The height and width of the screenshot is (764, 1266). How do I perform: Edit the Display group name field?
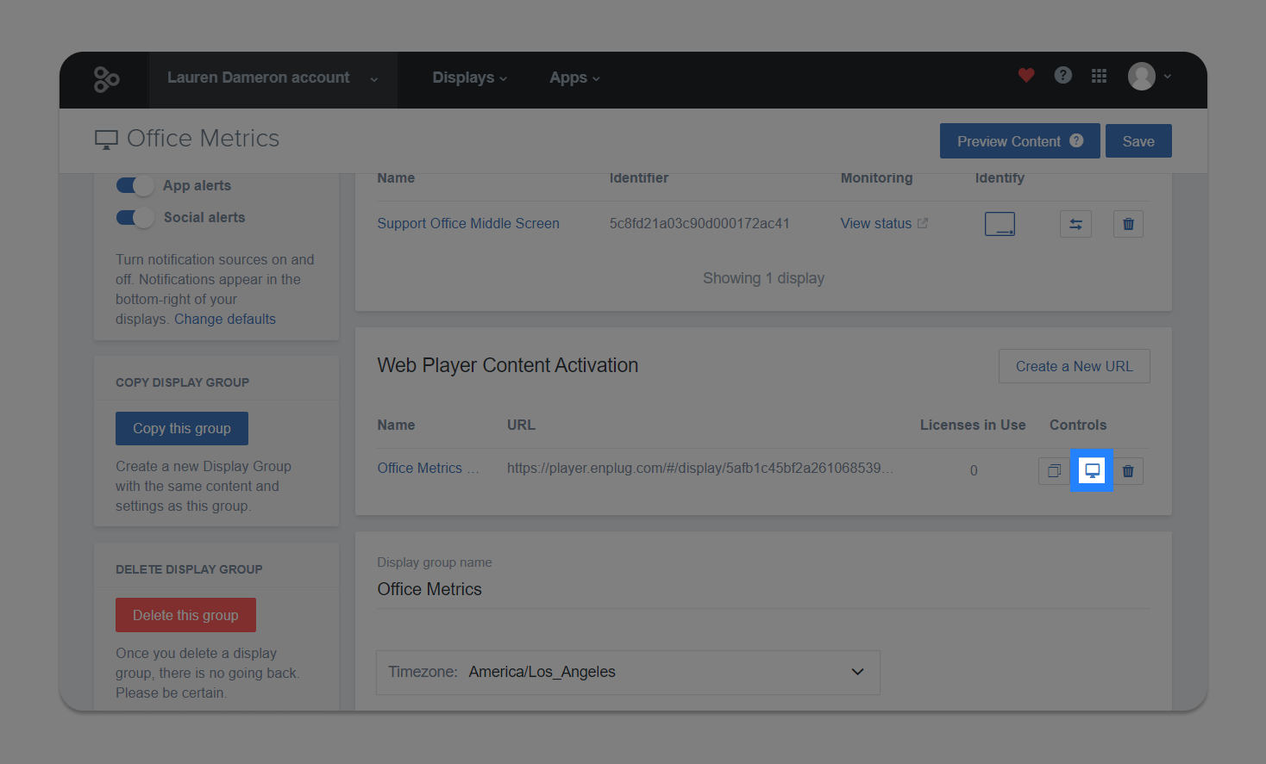click(x=763, y=589)
